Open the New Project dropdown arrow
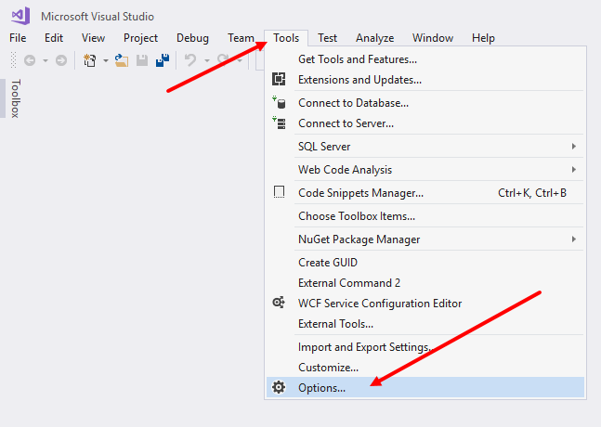The width and height of the screenshot is (601, 427). 105,60
